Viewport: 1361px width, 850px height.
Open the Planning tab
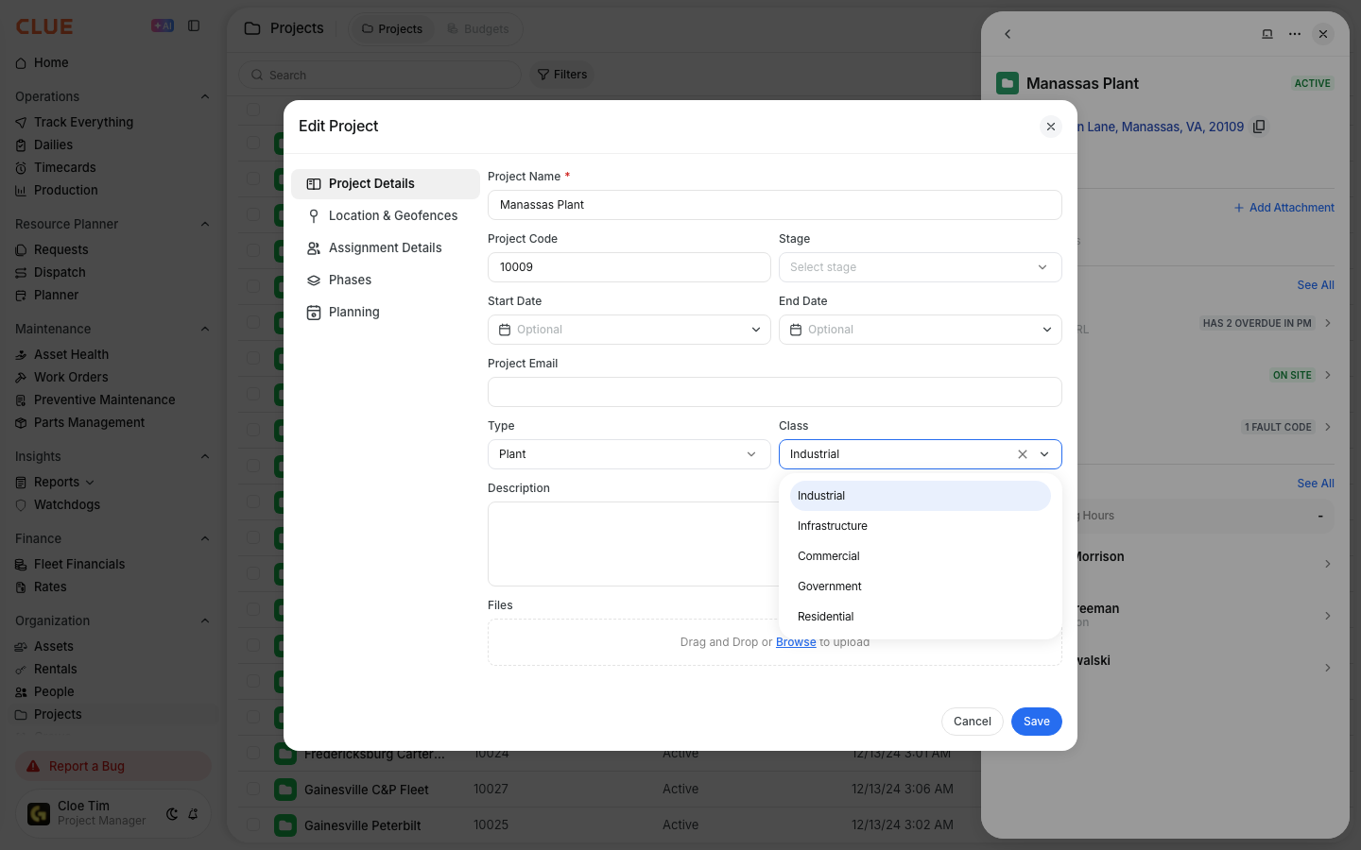pyautogui.click(x=386, y=312)
